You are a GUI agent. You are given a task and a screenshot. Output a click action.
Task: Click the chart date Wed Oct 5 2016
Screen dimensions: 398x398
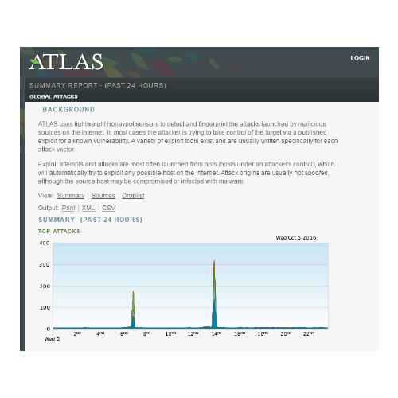(296, 237)
